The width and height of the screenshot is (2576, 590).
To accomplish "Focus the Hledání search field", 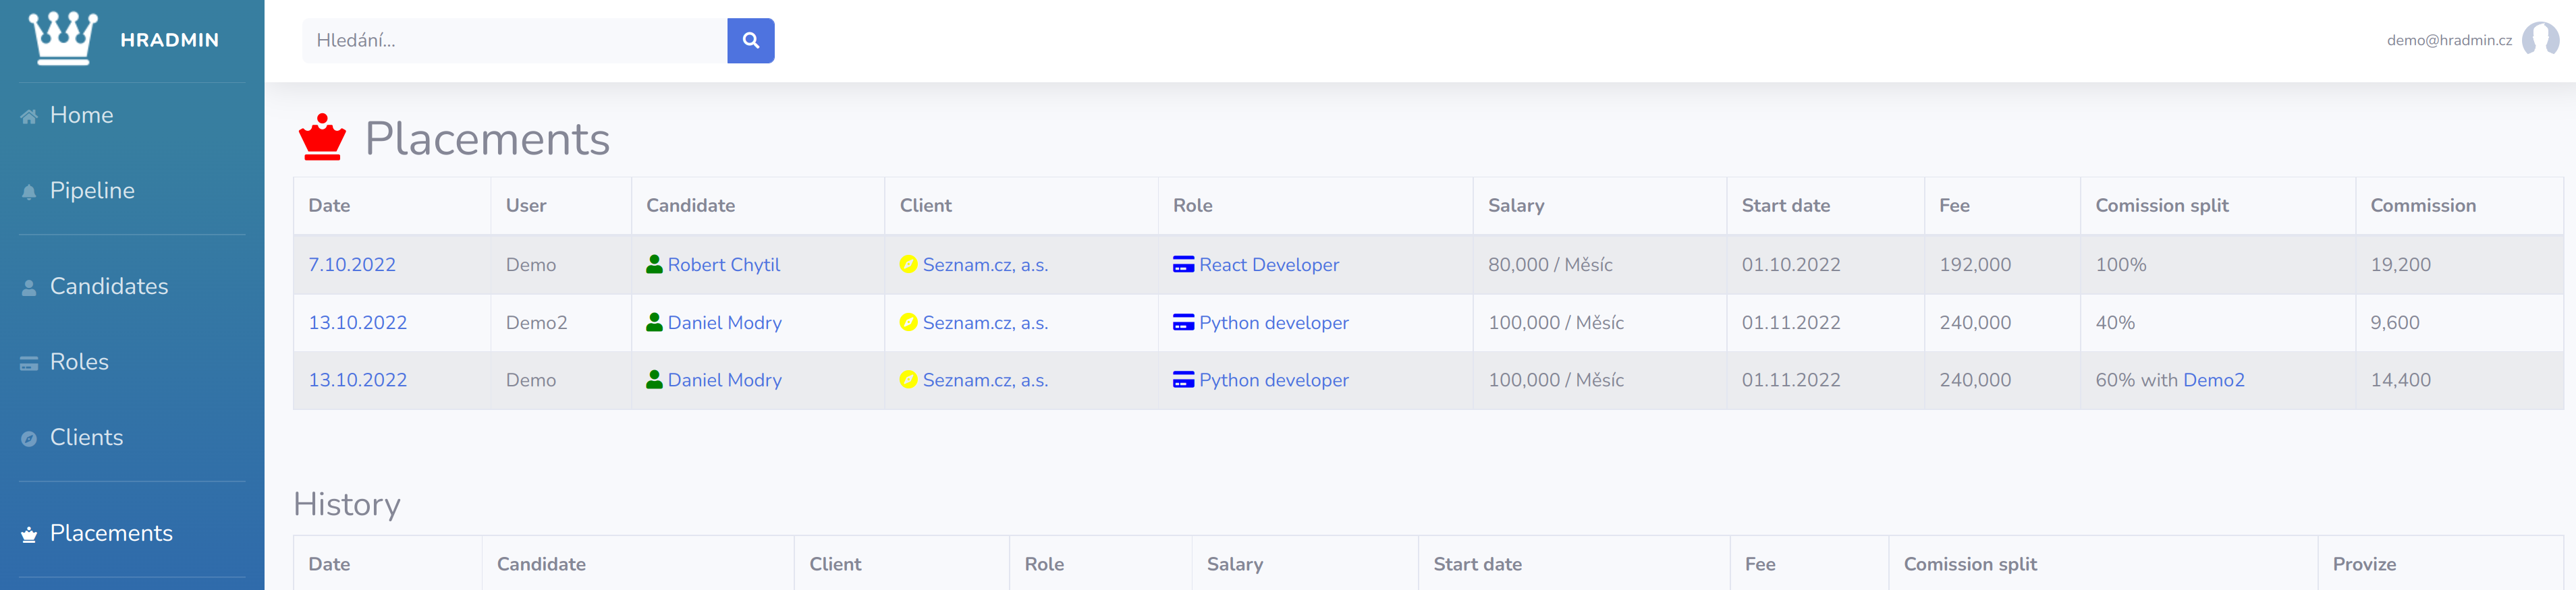I will coord(514,41).
